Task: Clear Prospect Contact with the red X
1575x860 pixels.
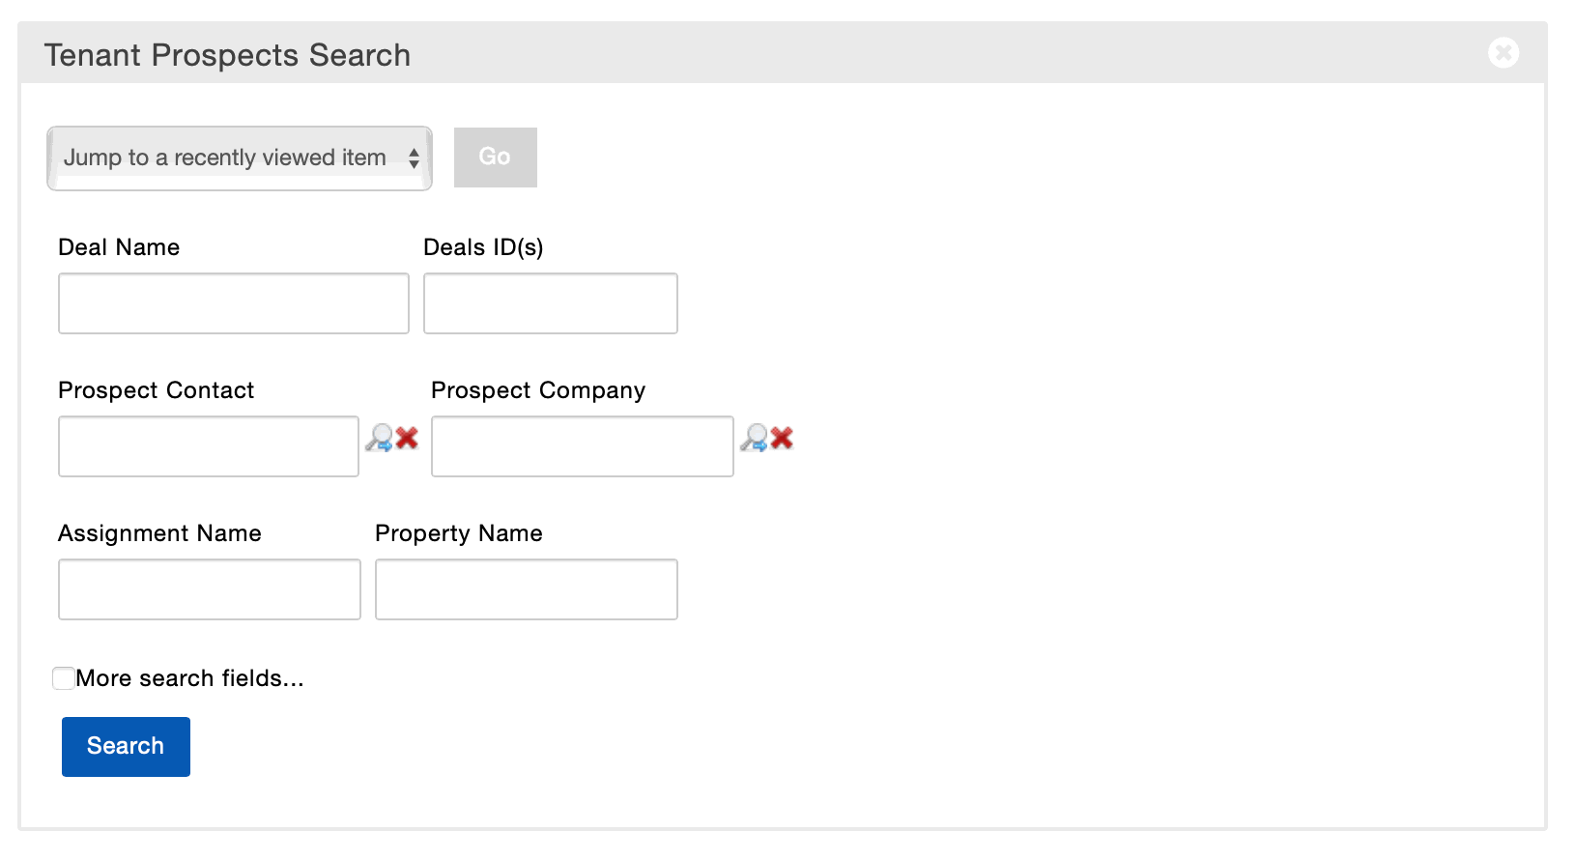Action: (408, 438)
